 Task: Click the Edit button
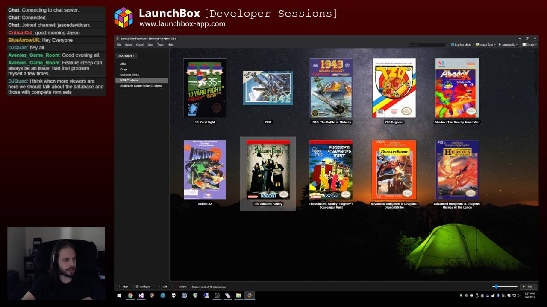click(163, 287)
